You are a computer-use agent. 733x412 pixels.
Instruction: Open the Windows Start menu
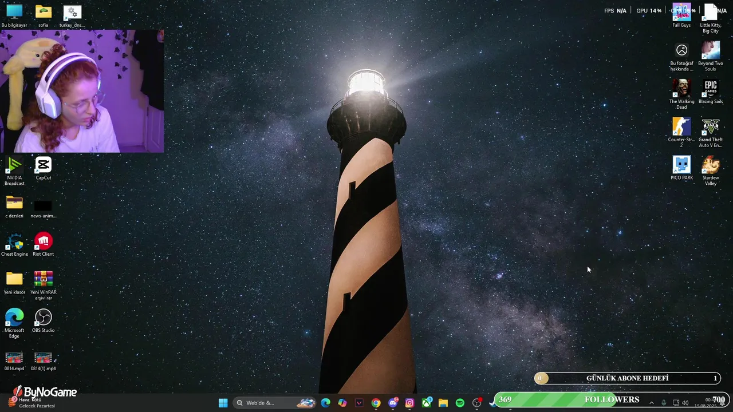coord(223,403)
